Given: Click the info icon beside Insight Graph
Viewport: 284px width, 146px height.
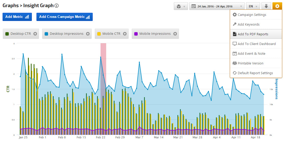Looking at the screenshot, I should coord(57,6).
